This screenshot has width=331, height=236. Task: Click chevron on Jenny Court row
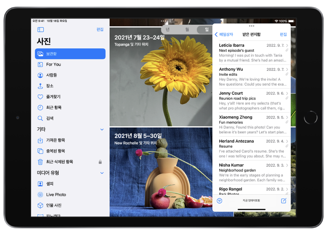pos(287,93)
